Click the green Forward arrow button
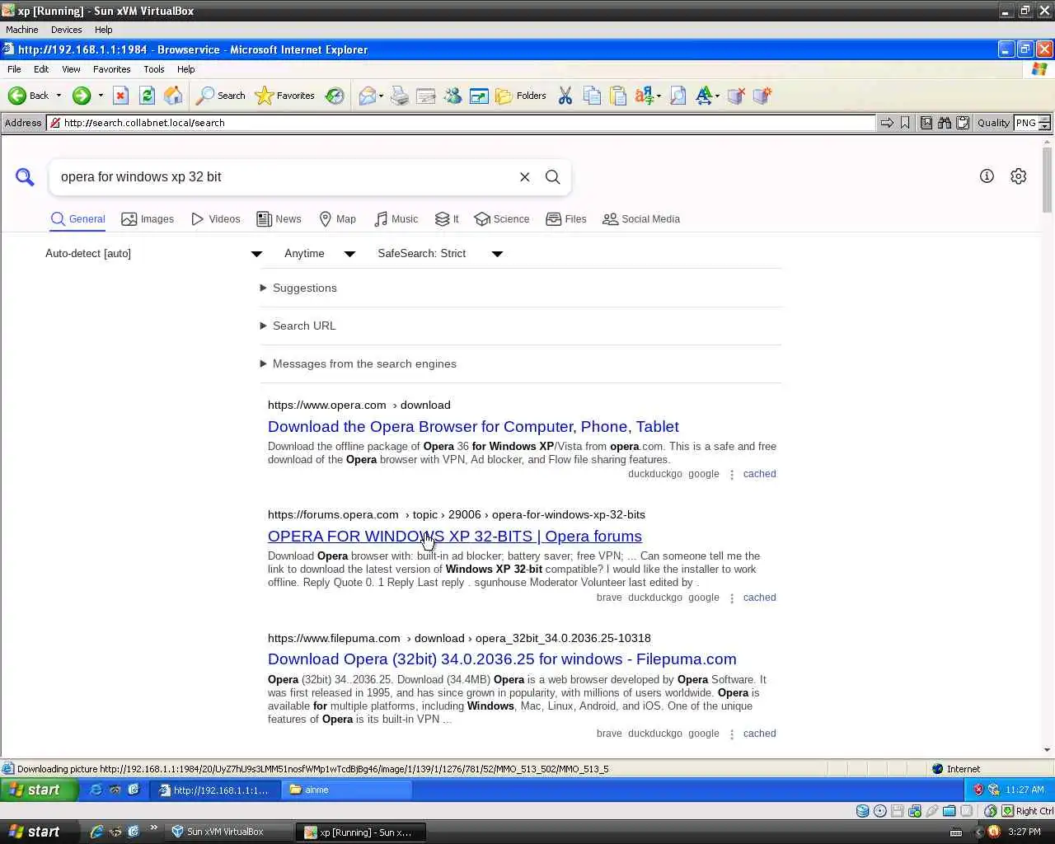 [x=81, y=96]
